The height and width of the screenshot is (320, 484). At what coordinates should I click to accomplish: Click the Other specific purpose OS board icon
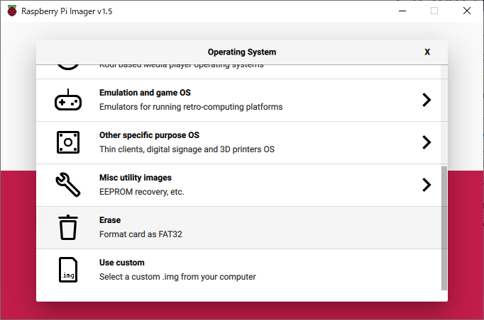68,142
